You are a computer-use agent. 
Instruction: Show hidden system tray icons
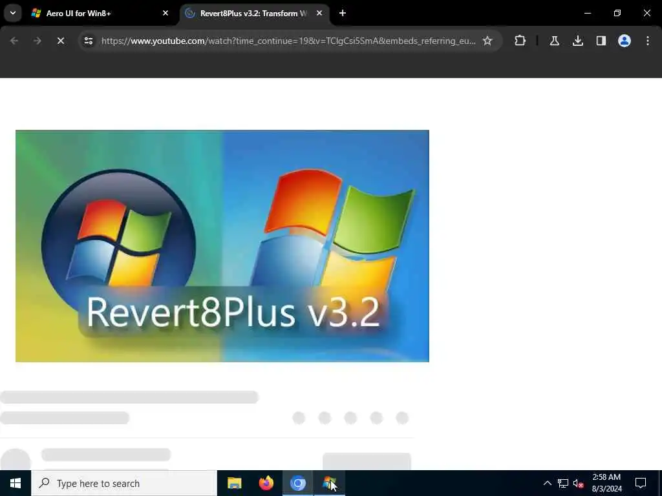[547, 483]
